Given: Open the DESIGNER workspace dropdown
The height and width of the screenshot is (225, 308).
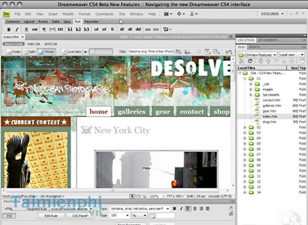Looking at the screenshot, I should tap(272, 14).
